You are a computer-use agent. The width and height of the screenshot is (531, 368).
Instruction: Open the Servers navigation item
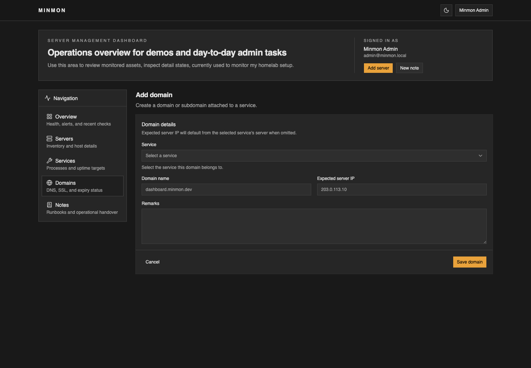click(x=83, y=142)
